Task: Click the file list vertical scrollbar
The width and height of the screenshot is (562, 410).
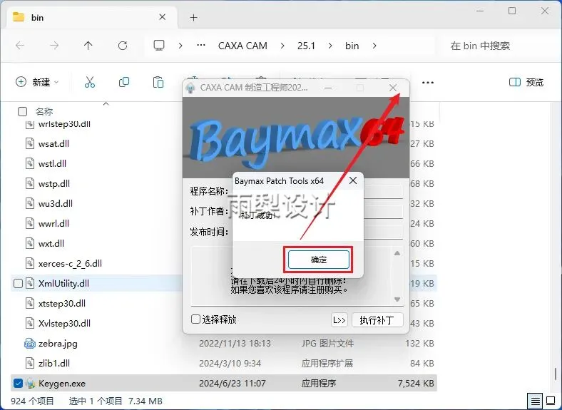Action: pos(556,374)
